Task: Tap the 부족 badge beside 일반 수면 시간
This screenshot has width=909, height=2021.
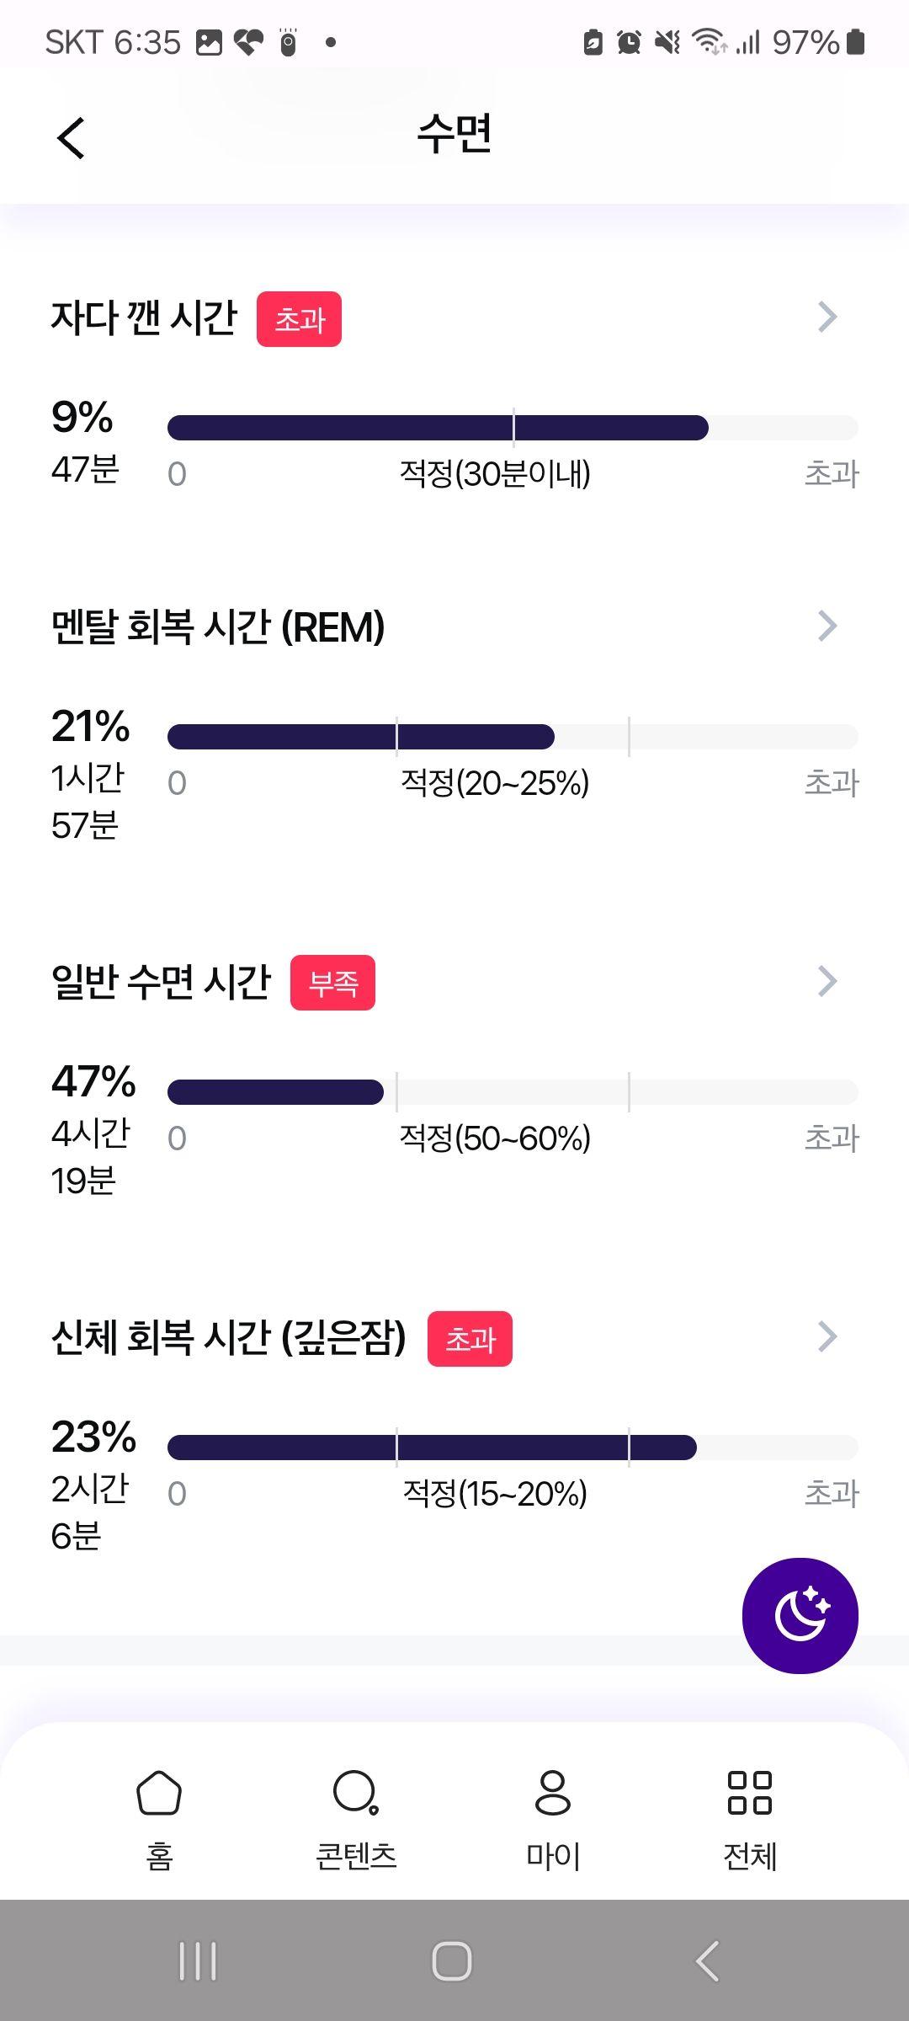Action: 332,983
